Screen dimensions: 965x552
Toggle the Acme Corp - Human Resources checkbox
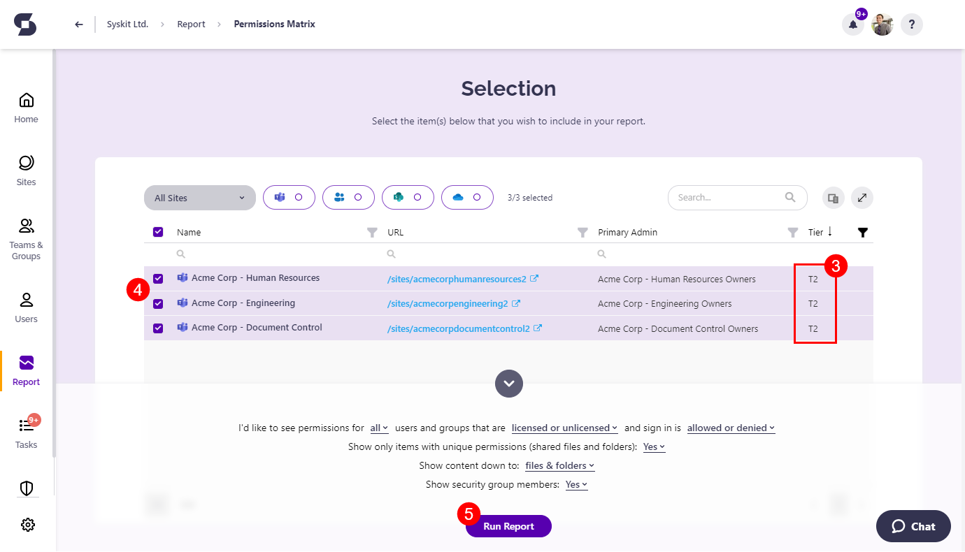click(158, 278)
